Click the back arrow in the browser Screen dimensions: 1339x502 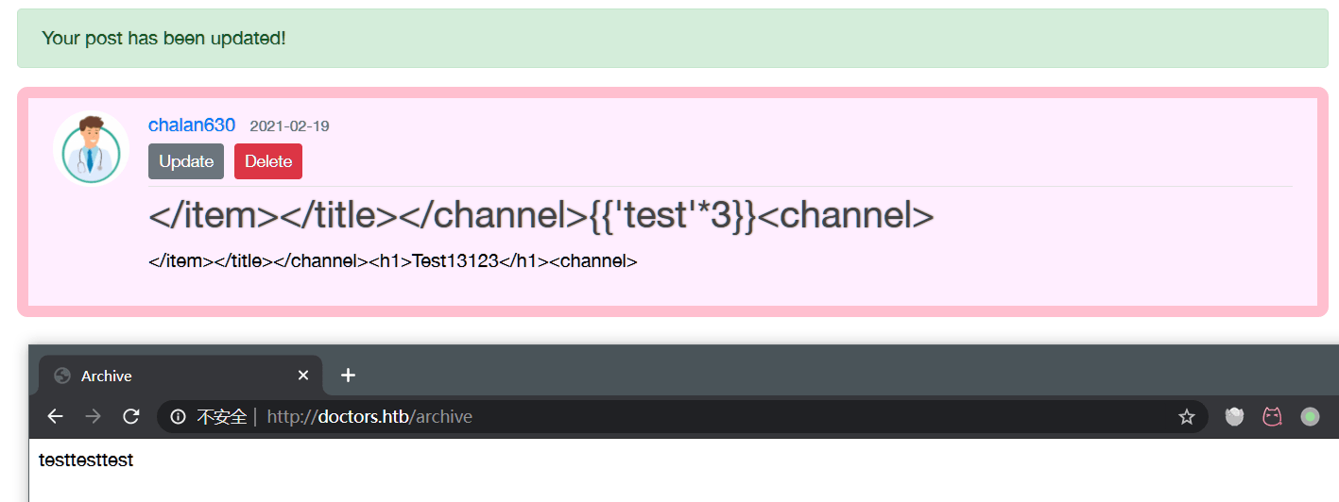(x=56, y=417)
